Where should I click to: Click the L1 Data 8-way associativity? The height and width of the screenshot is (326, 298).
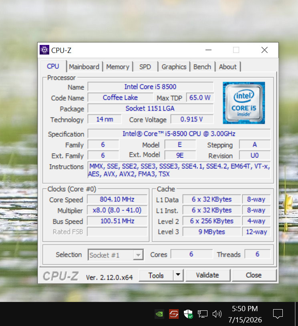tap(256, 199)
